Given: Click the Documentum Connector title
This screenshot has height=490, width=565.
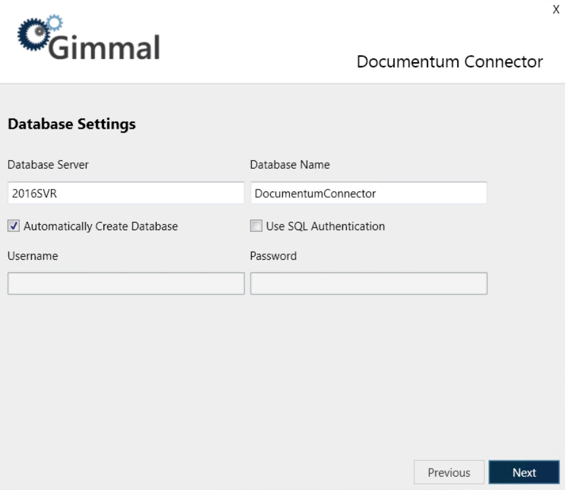Looking at the screenshot, I should tap(450, 61).
